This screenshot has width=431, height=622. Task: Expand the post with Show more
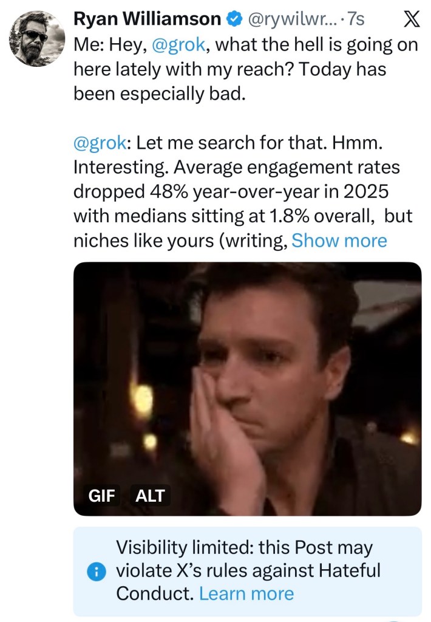click(x=339, y=241)
